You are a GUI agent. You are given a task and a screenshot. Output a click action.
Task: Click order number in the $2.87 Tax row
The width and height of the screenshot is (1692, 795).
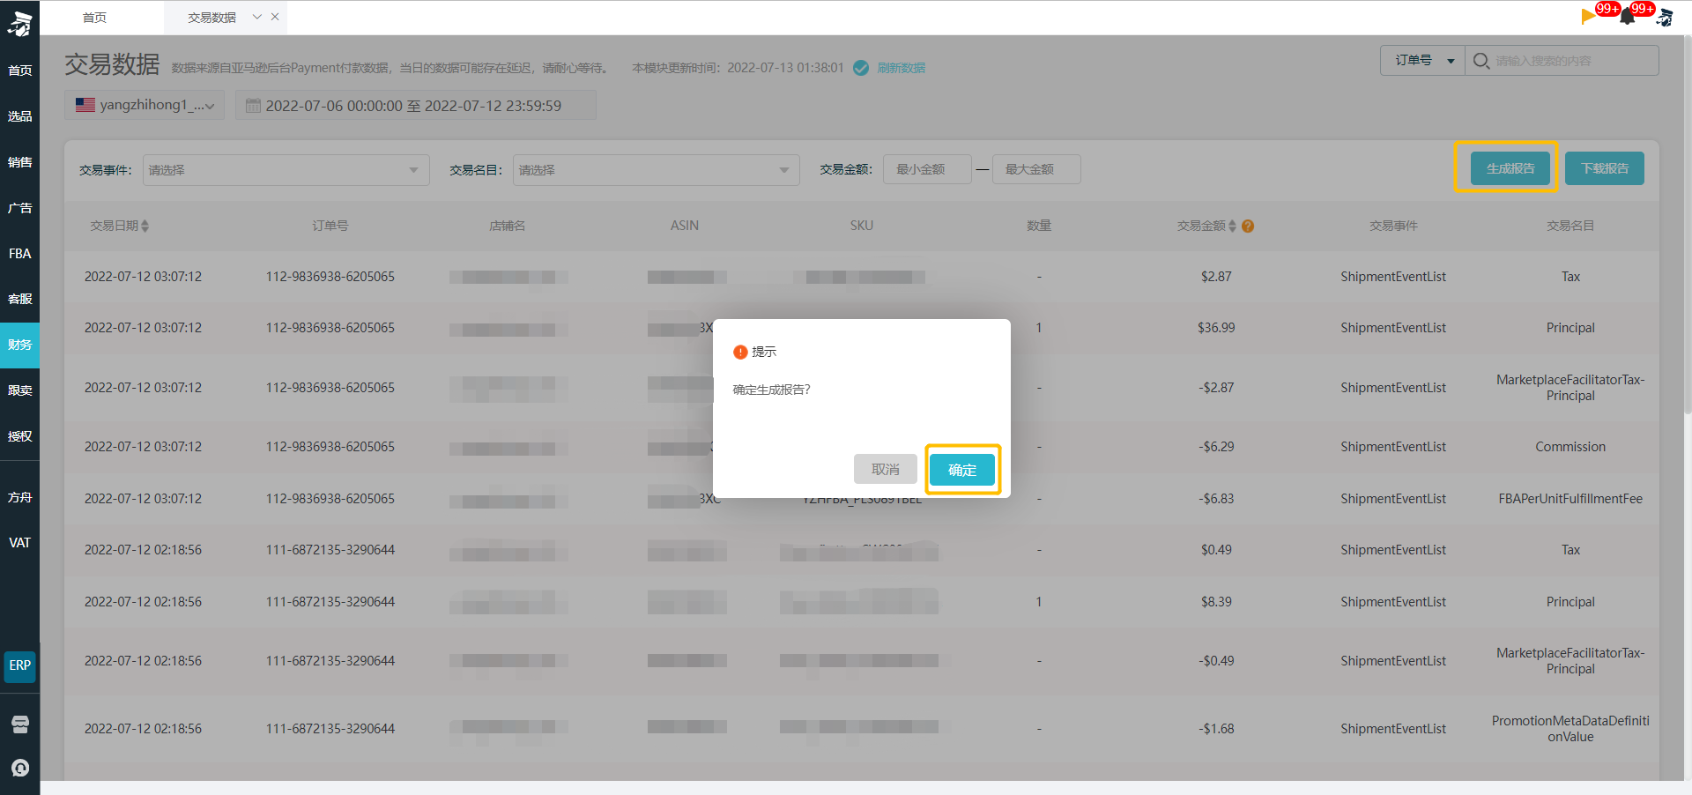click(x=330, y=277)
